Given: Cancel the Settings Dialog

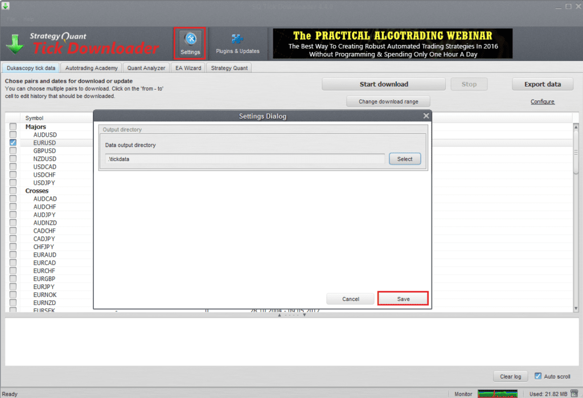Looking at the screenshot, I should click(350, 299).
